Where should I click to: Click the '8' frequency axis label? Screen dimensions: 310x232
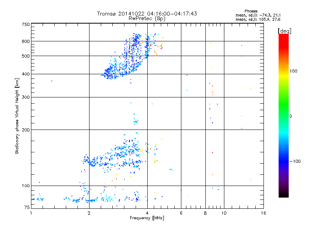coord(205,213)
